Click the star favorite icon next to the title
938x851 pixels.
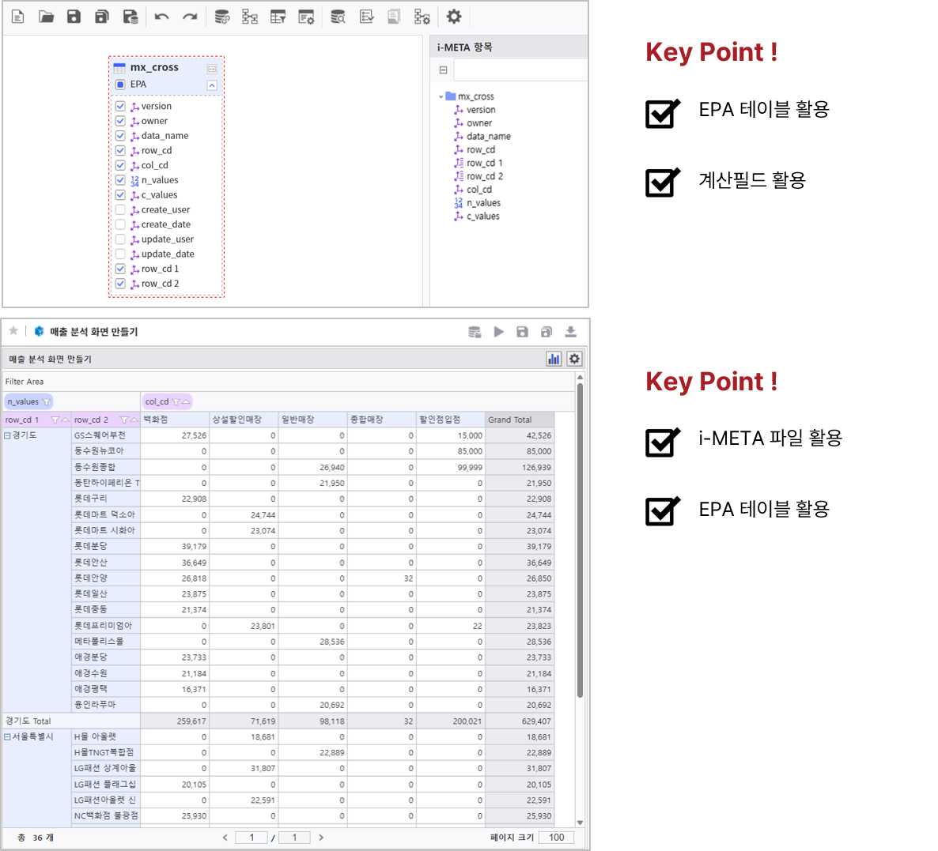(13, 332)
